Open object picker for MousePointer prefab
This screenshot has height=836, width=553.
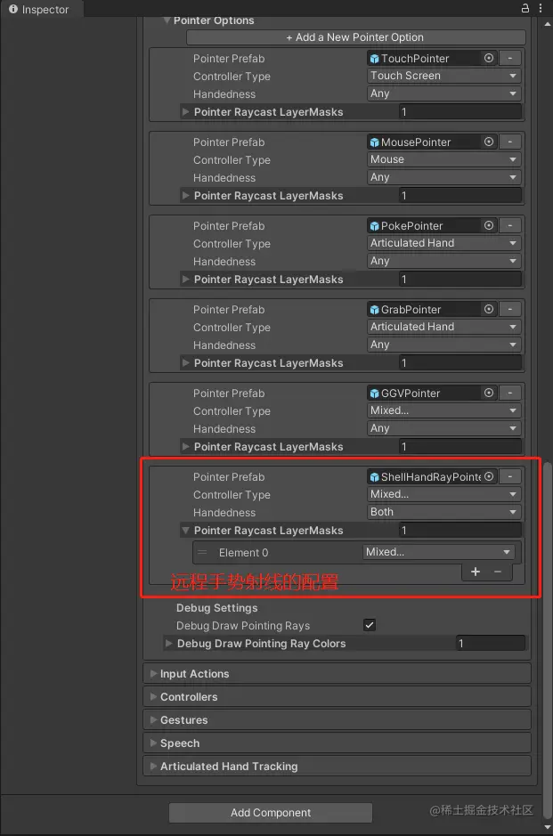tap(489, 142)
